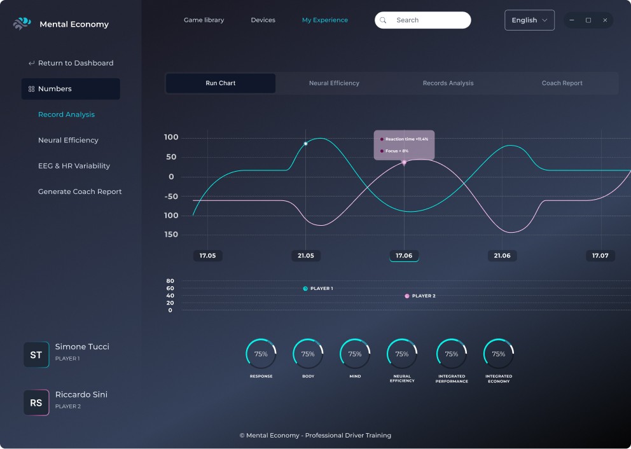The image size is (631, 449).
Task: Click the Mind 75% gauge
Action: 355,354
